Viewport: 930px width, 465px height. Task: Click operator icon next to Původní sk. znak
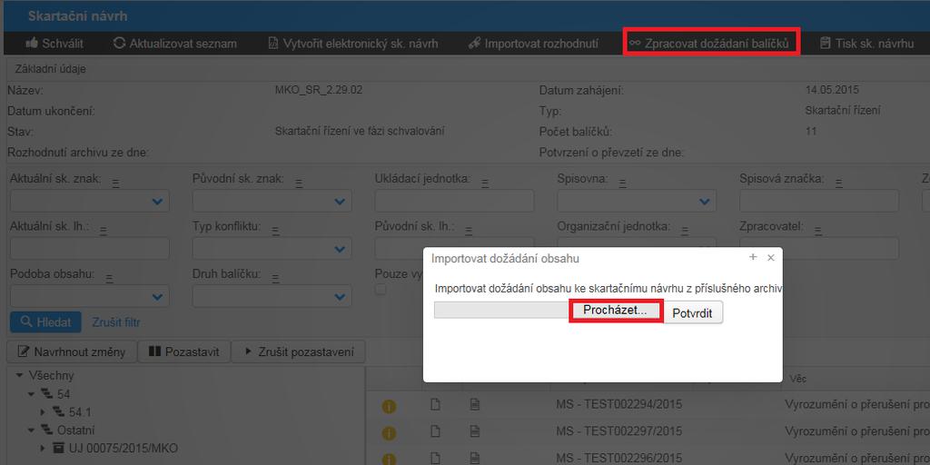(x=299, y=183)
